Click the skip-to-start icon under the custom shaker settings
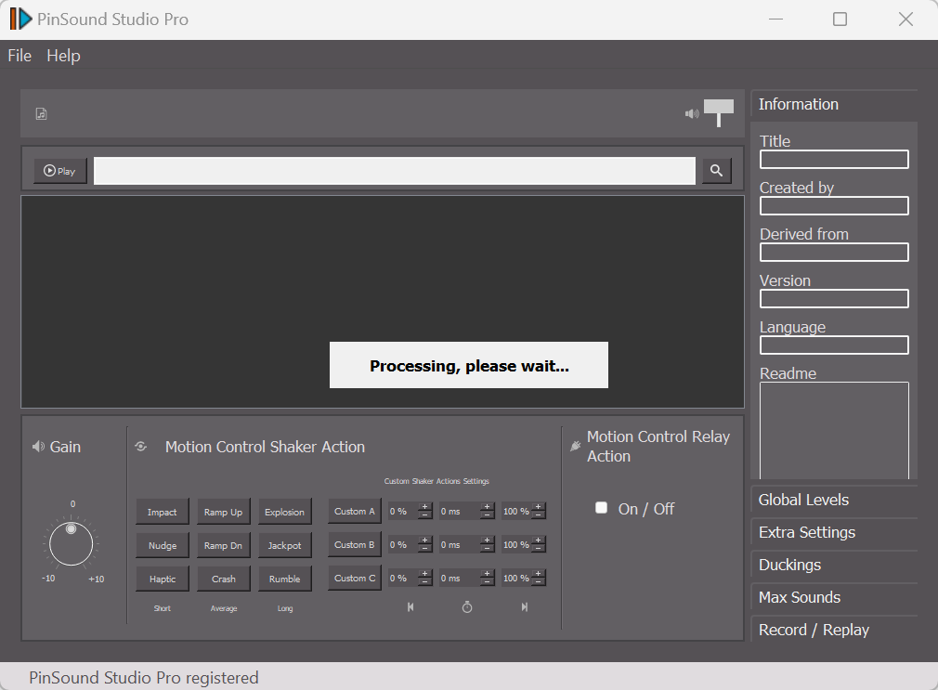Screen dimensions: 938x690 click(410, 606)
